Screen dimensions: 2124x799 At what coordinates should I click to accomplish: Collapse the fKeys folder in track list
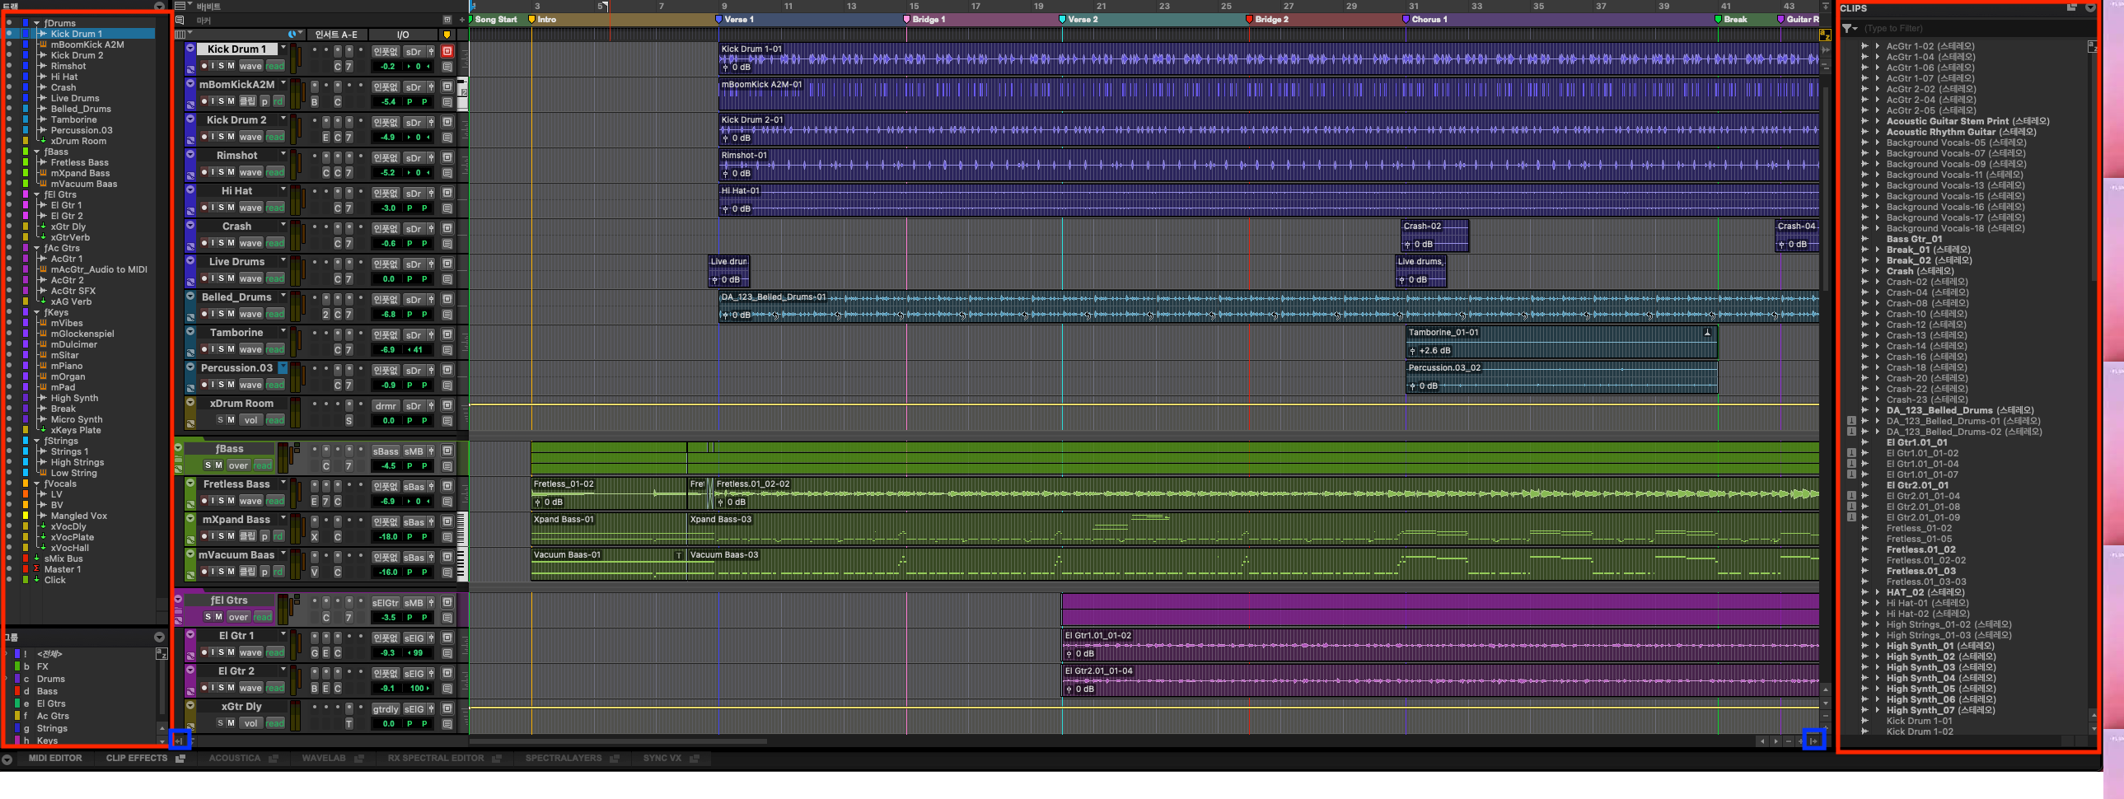coord(36,312)
